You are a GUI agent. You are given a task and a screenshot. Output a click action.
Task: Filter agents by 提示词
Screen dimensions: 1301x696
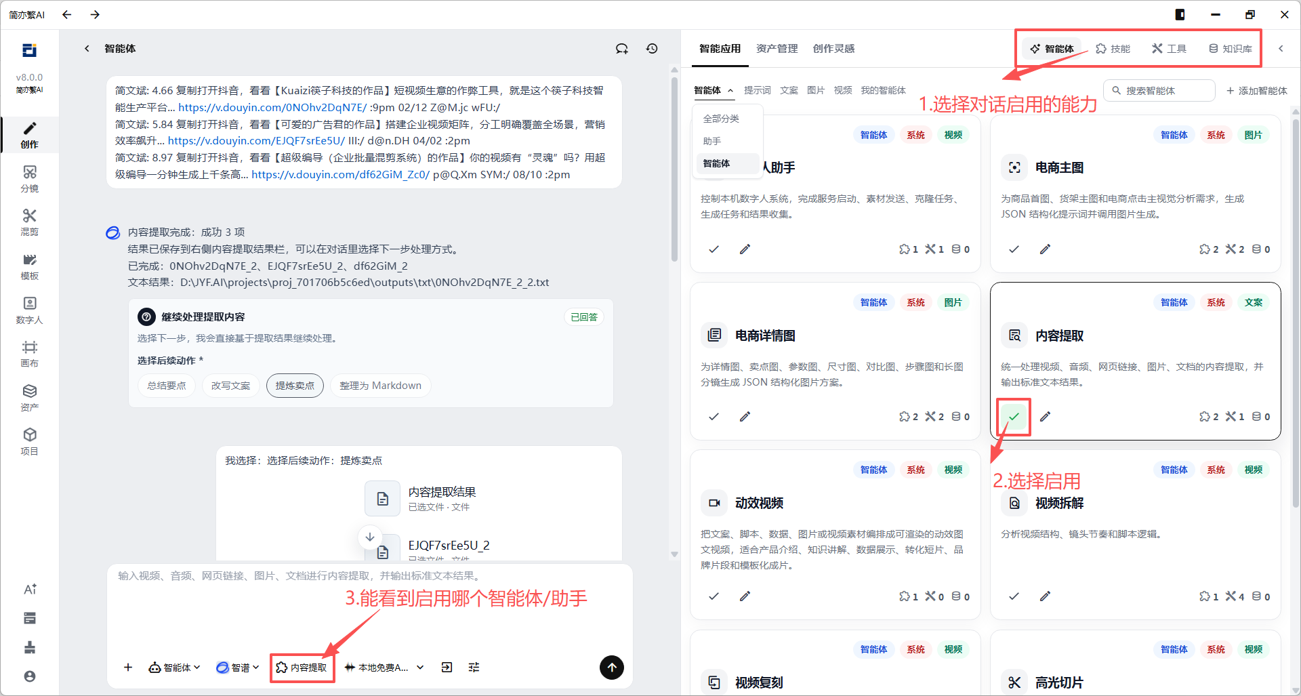(758, 90)
